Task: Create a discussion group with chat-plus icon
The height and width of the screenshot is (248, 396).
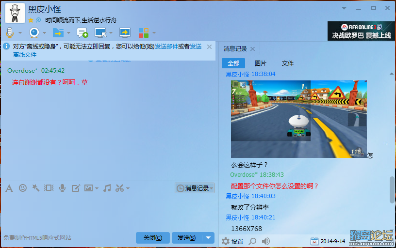Action: [82, 33]
